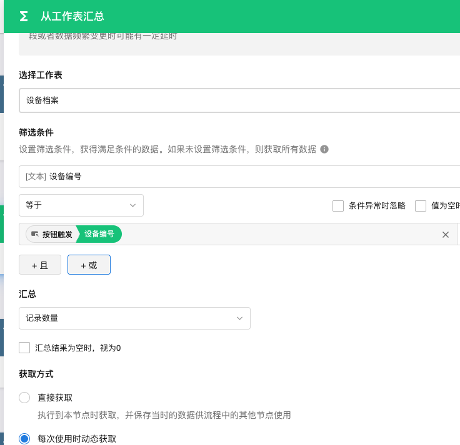Click the info icon beside filter description
Screen dimensions: 460x445
[x=324, y=150]
